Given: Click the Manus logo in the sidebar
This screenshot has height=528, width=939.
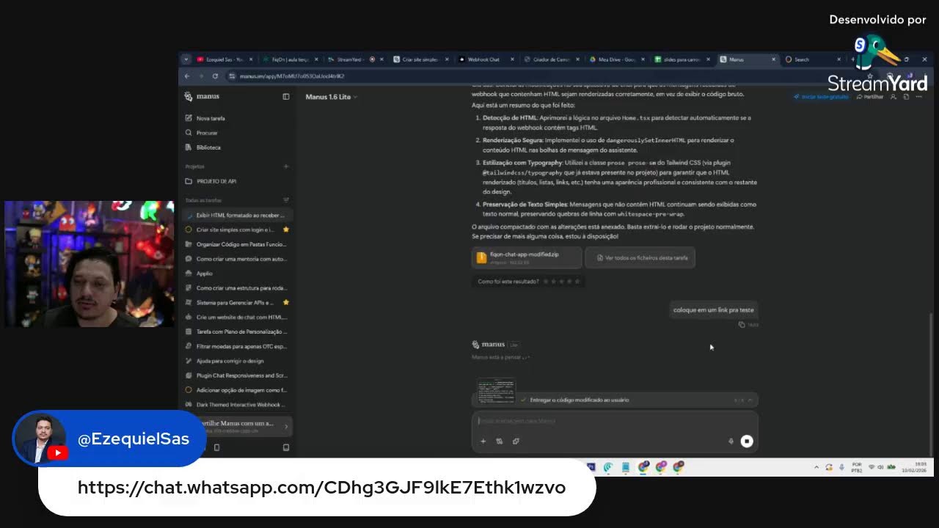Looking at the screenshot, I should pyautogui.click(x=202, y=97).
